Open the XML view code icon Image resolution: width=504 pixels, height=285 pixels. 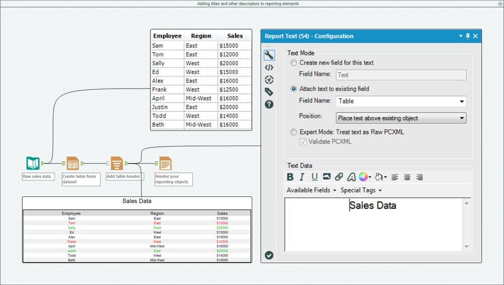269,67
